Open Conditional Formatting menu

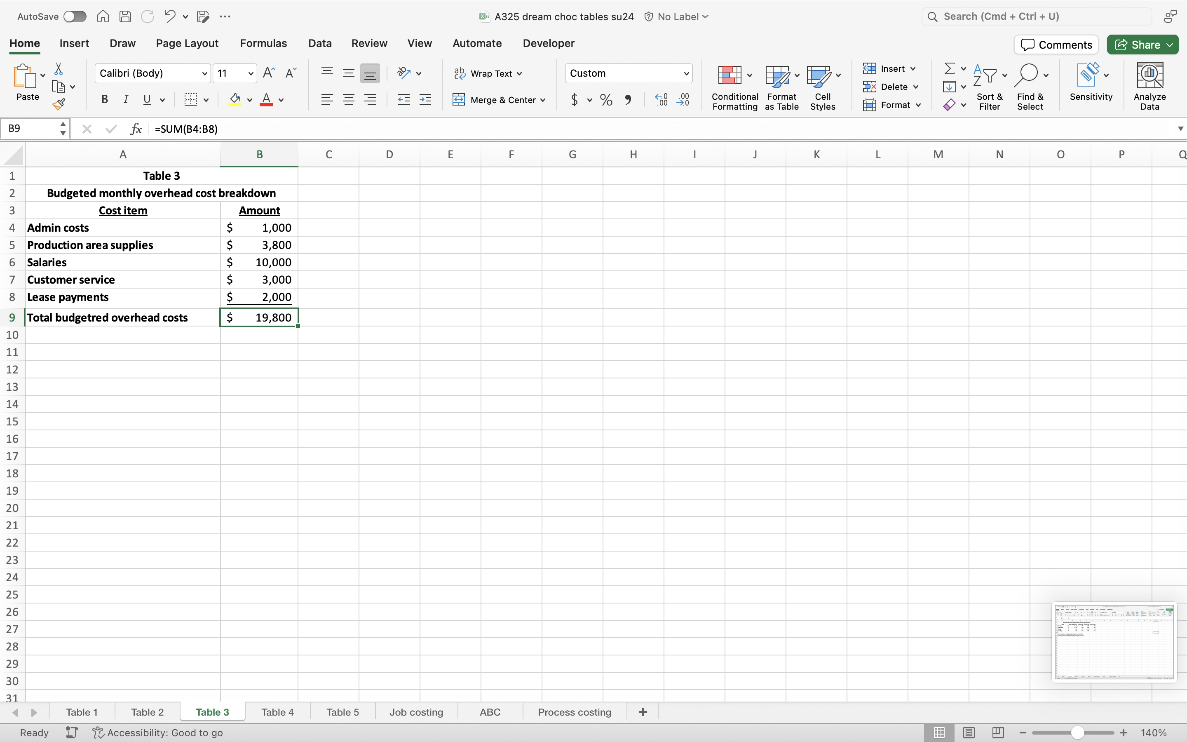(734, 87)
